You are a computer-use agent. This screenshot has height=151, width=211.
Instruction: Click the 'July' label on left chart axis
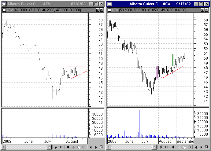pos(47,142)
